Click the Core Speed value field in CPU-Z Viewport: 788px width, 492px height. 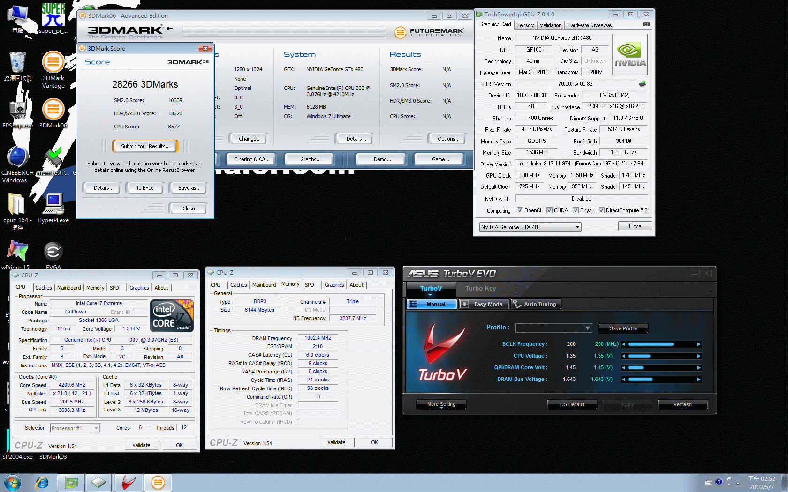(x=72, y=385)
